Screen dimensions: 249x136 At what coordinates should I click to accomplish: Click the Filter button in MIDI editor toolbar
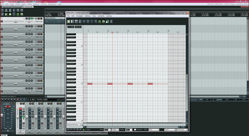point(84,21)
